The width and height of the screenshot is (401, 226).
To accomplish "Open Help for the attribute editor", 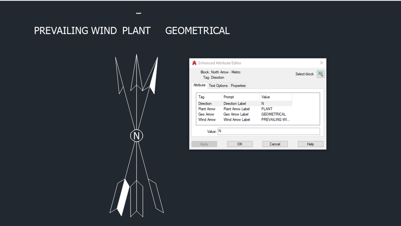I will coord(310,144).
